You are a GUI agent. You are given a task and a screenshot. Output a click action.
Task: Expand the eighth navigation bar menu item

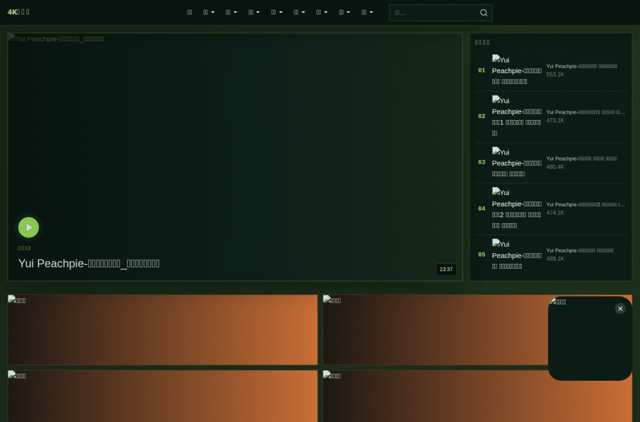[x=344, y=13]
